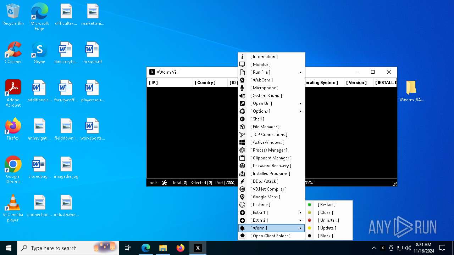The image size is (454, 255).
Task: Open the Windows Start button
Action: [9, 248]
